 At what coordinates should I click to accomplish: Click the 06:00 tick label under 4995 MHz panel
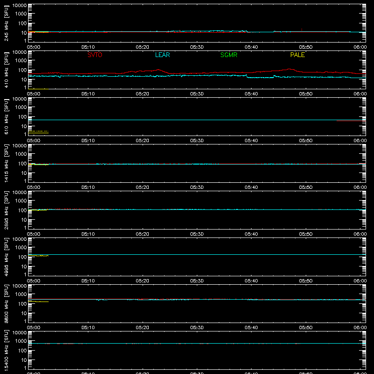360,281
